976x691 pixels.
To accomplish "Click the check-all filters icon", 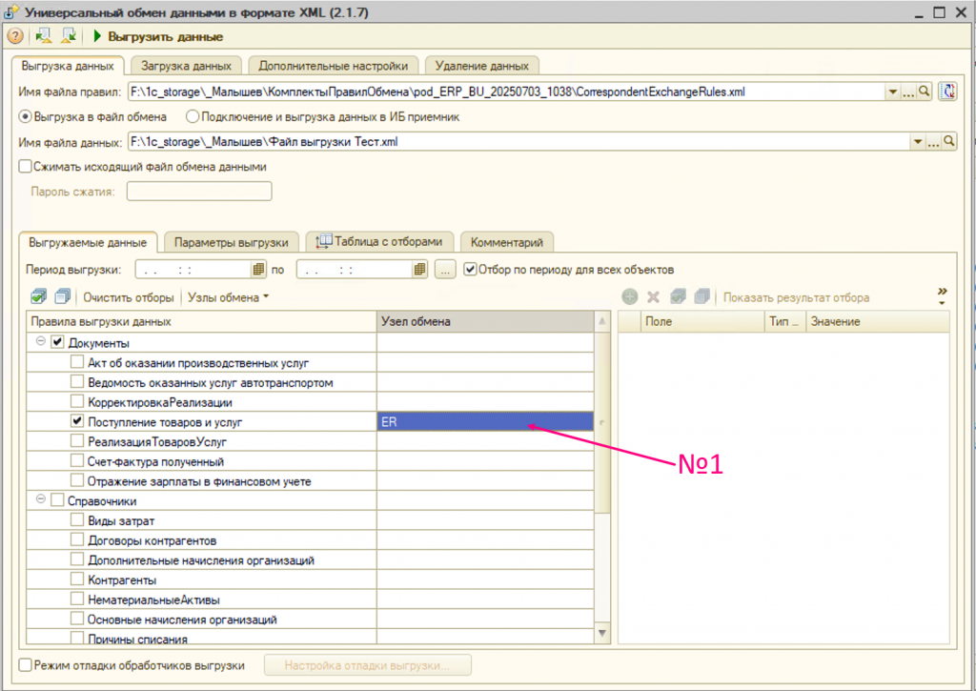I will (678, 297).
